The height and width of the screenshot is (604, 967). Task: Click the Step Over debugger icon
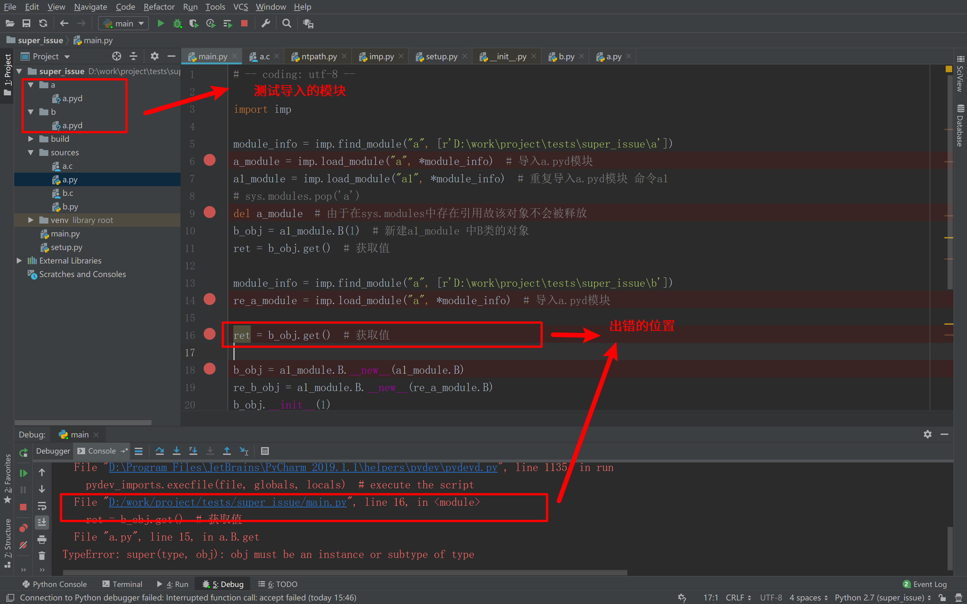[x=160, y=451]
